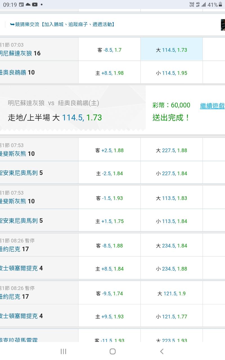Pick 大 234.5, 1.84 over odds
The height and width of the screenshot is (360, 225).
tap(171, 246)
